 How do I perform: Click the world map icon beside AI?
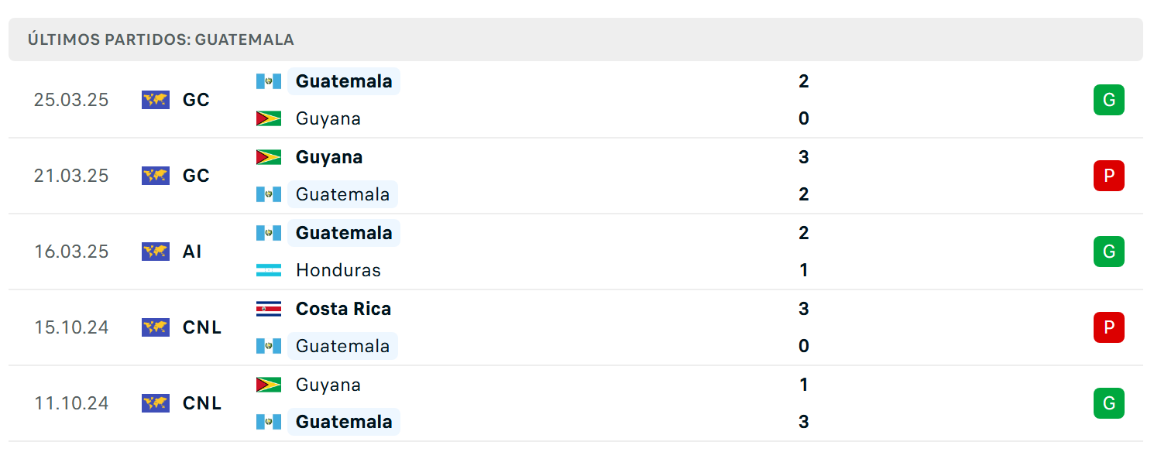pos(156,252)
